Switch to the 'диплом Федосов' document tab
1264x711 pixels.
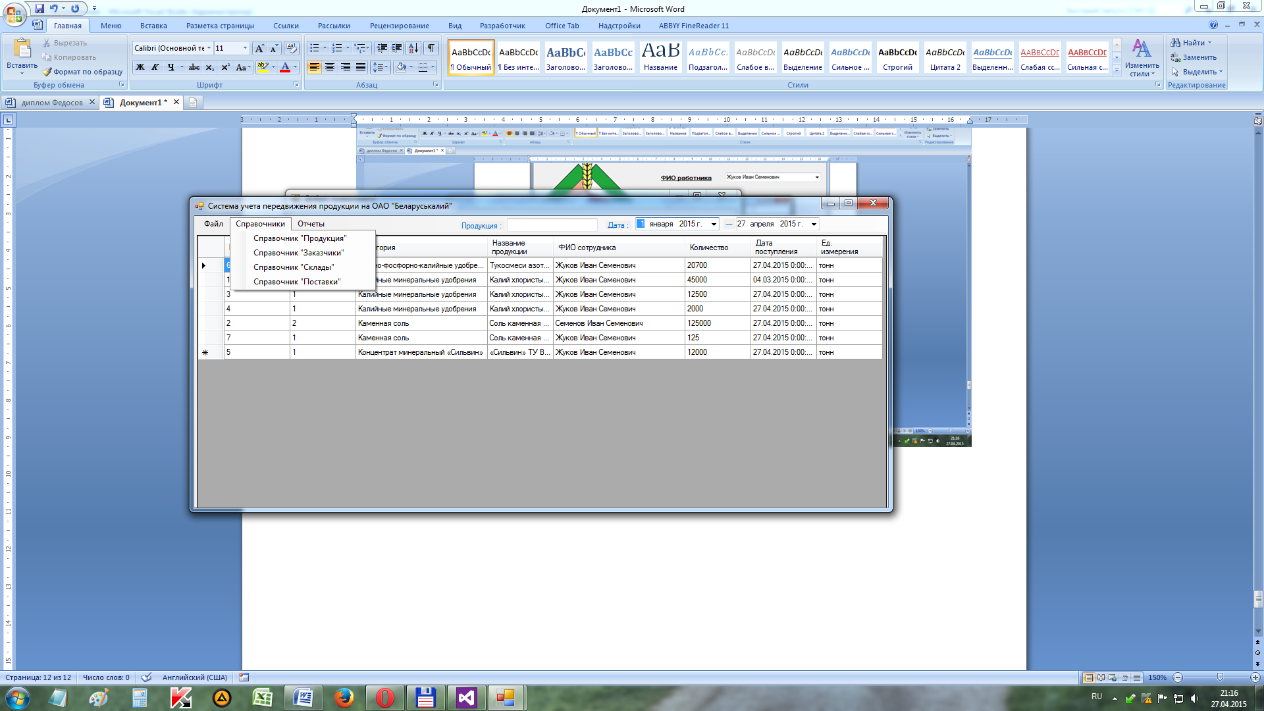pos(51,102)
